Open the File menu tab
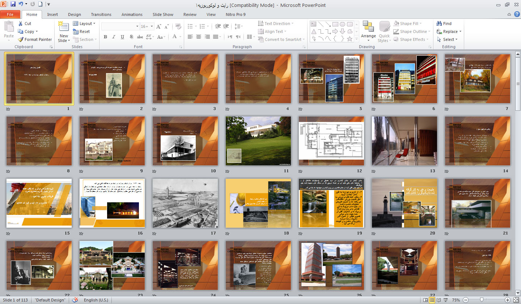Image resolution: width=521 pixels, height=304 pixels. click(x=10, y=14)
